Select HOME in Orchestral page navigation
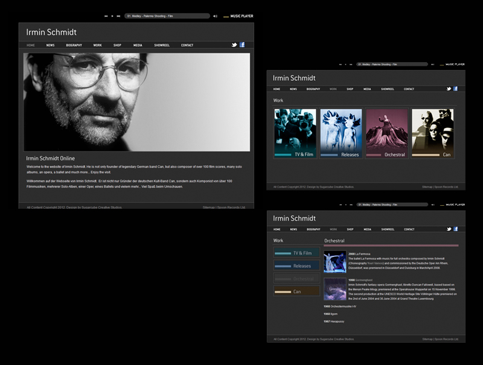The width and height of the screenshot is (483, 365). tap(277, 230)
